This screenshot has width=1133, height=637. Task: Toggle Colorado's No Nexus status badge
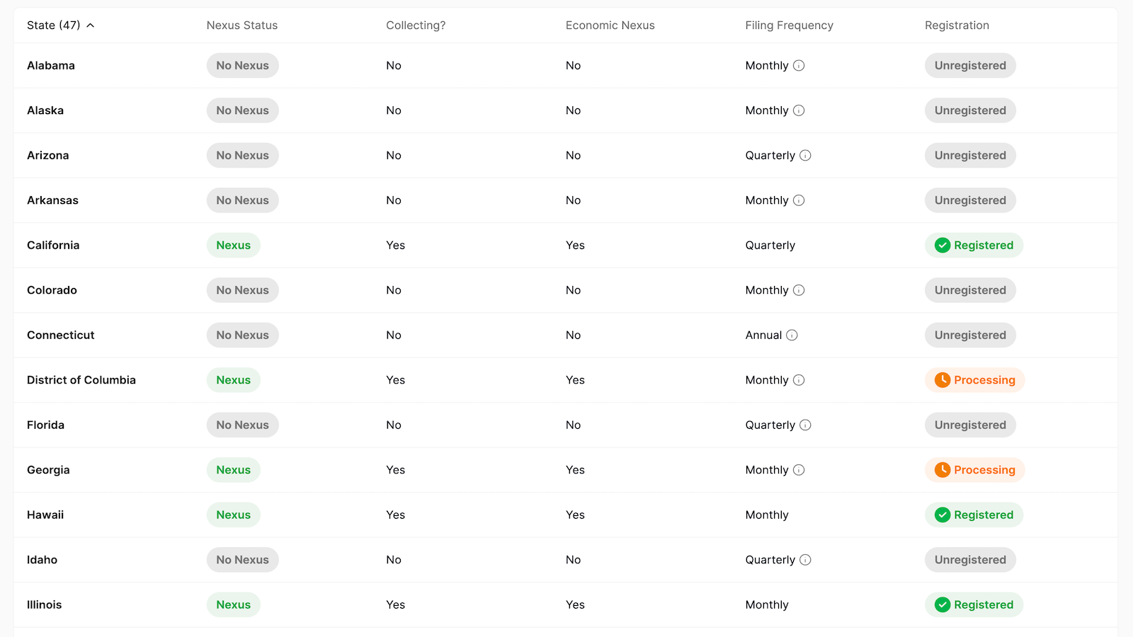(242, 289)
